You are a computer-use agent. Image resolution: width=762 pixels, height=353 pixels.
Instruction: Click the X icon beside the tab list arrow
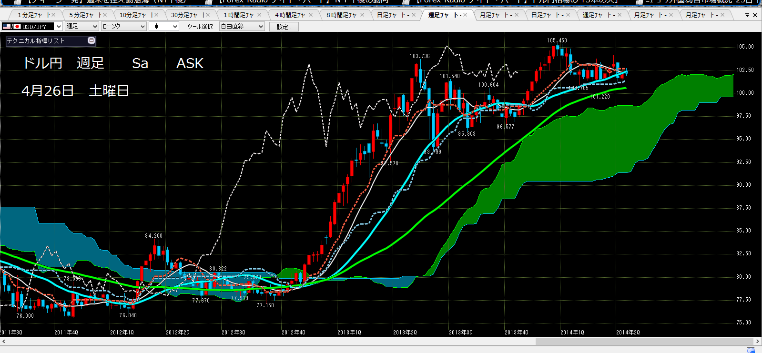tap(755, 15)
